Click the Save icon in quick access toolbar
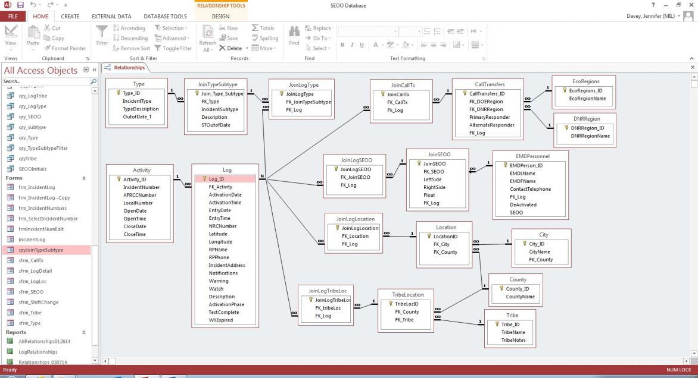This screenshot has width=698, height=378. pyautogui.click(x=20, y=5)
